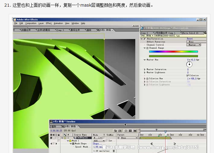The height and width of the screenshot is (153, 214).
Task: Open the Mask 1 Add mode dropdown
Action: 99,141
